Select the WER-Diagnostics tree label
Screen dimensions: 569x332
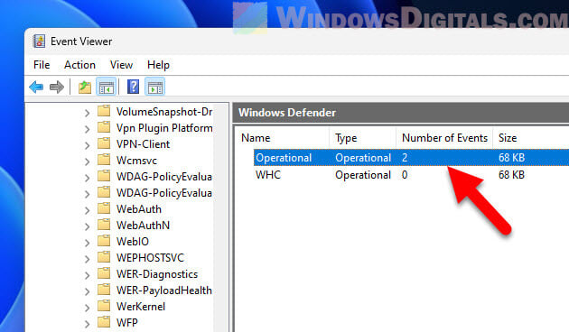coord(157,274)
